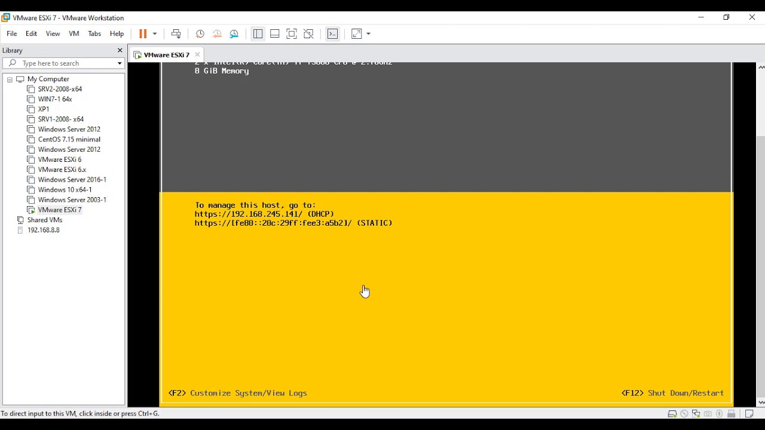Collapse the My Computer tree node
Screen dimensions: 765x430
click(10, 79)
